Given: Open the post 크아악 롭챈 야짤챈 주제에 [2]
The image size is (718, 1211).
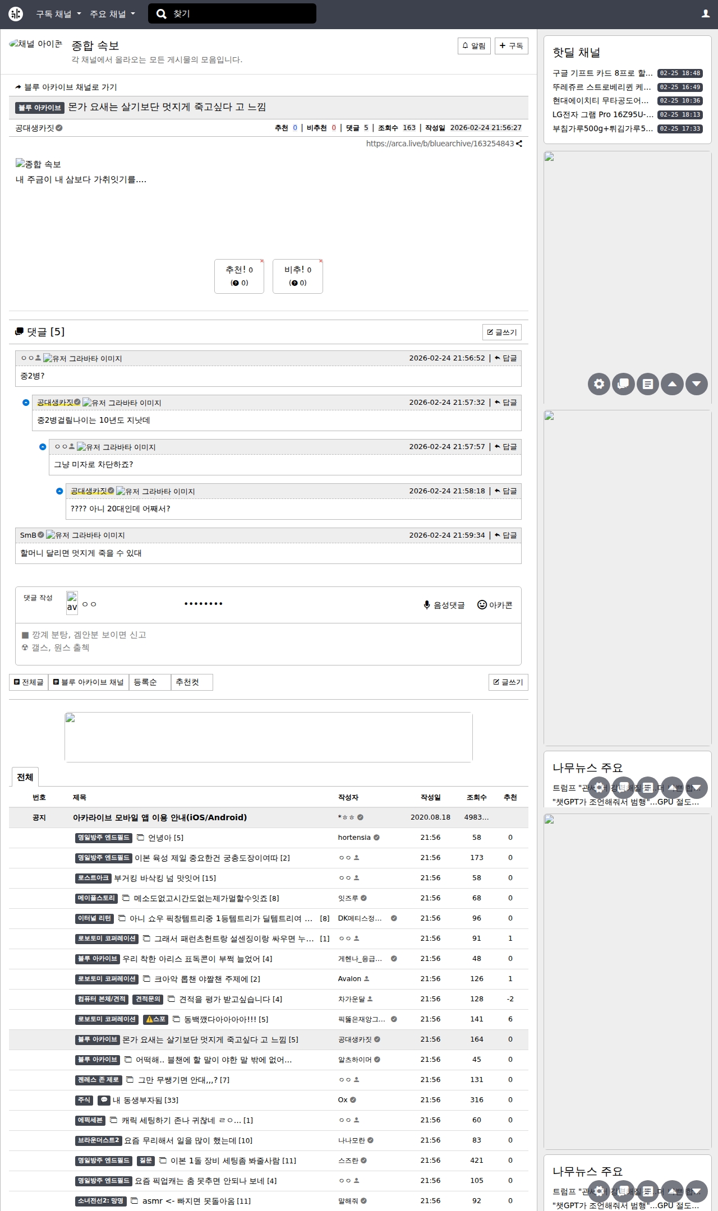Looking at the screenshot, I should tap(207, 979).
